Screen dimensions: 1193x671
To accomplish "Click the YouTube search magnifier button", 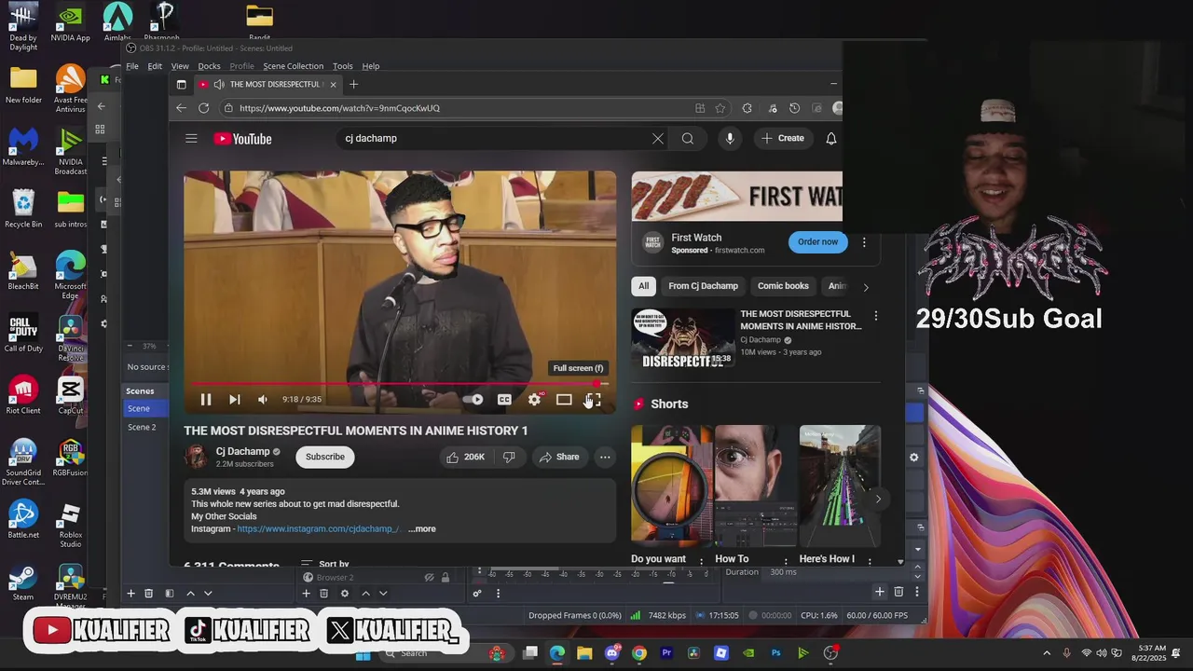I will 688,138.
